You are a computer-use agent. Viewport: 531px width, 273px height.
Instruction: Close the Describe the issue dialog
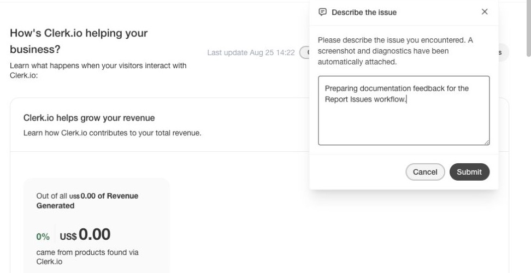click(x=485, y=12)
